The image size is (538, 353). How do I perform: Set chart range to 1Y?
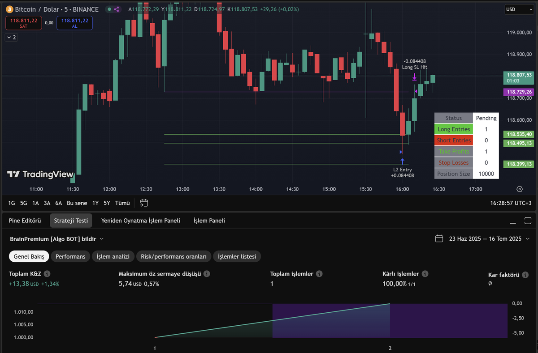pos(95,203)
